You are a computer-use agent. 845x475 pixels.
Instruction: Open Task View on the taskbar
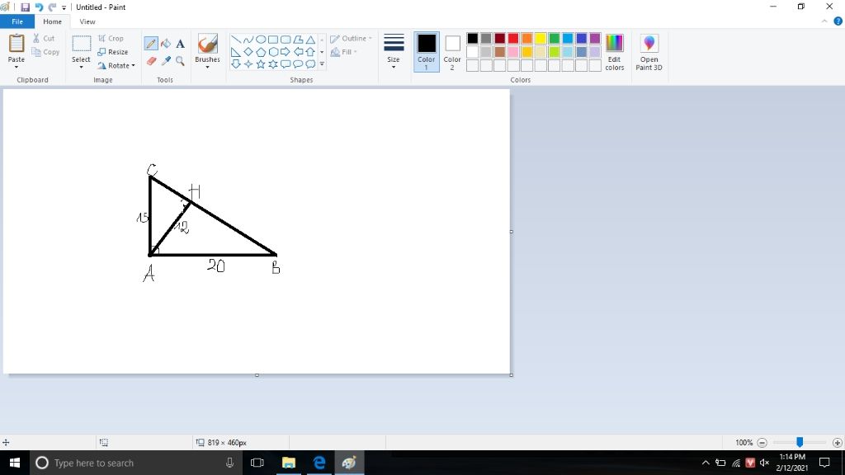pyautogui.click(x=257, y=463)
